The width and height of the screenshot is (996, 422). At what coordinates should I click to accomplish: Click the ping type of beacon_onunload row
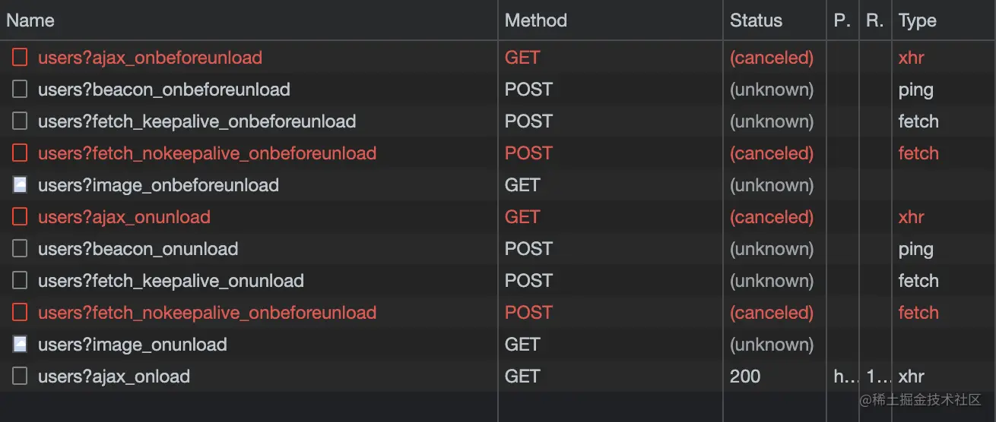tap(915, 248)
